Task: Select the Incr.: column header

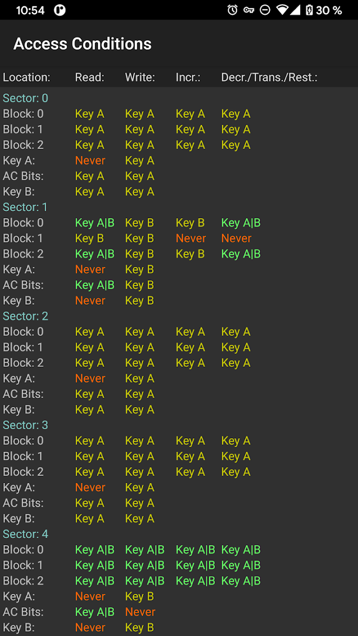Action: 188,78
